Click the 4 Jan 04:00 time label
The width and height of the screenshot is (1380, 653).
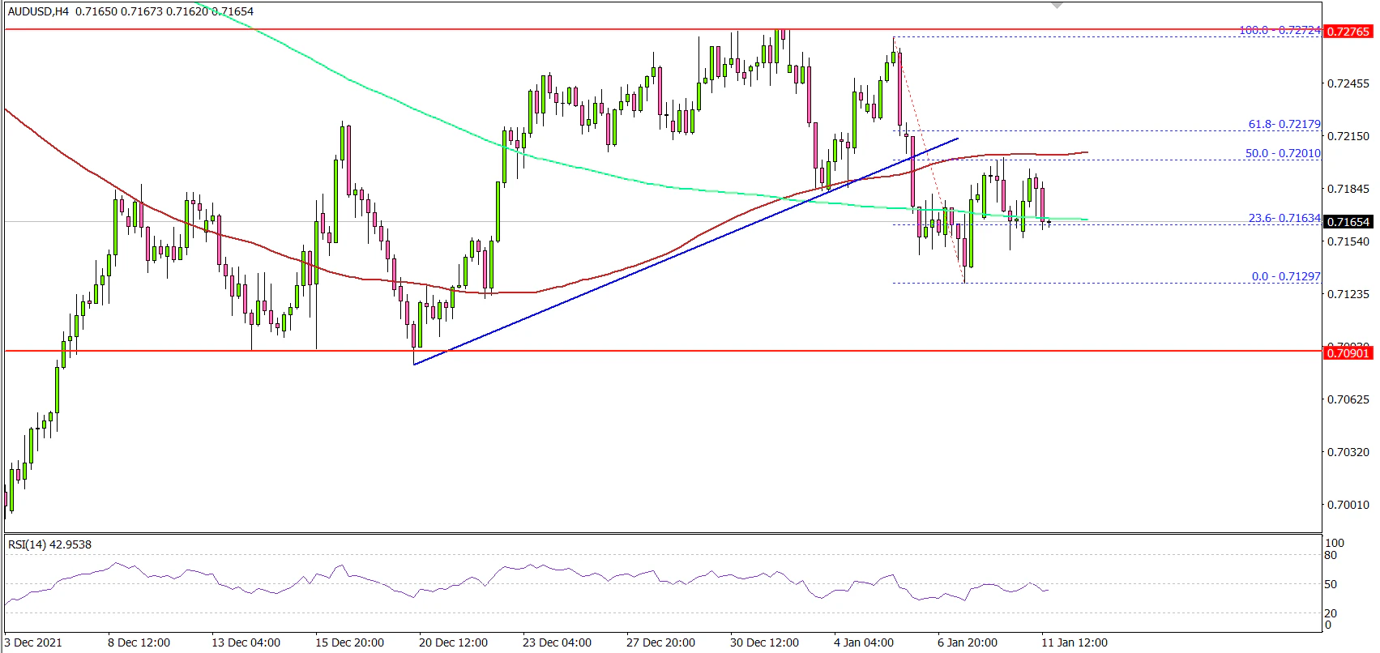click(864, 642)
